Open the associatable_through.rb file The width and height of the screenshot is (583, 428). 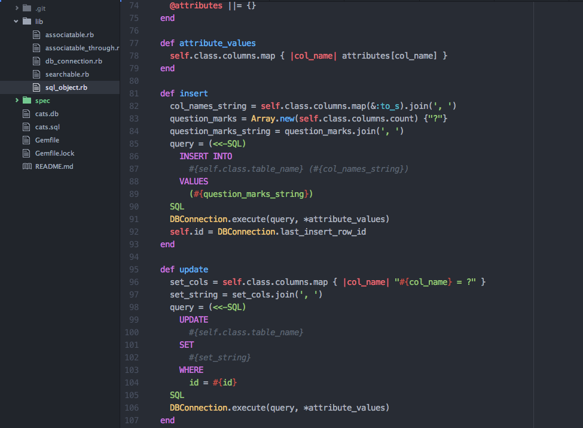pyautogui.click(x=82, y=48)
